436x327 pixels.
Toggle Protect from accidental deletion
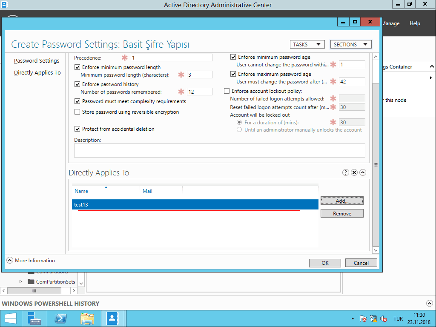(x=77, y=129)
